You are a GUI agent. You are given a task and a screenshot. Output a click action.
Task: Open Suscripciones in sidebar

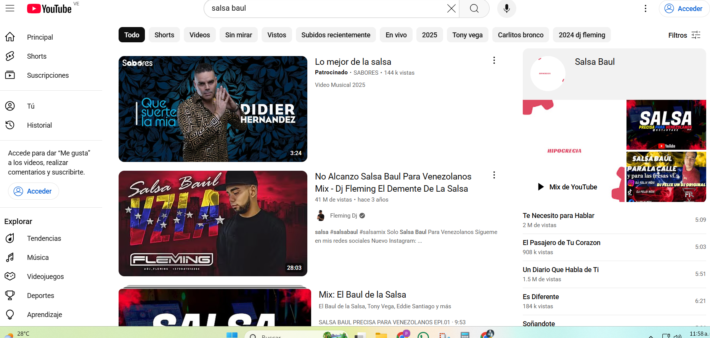pos(48,75)
